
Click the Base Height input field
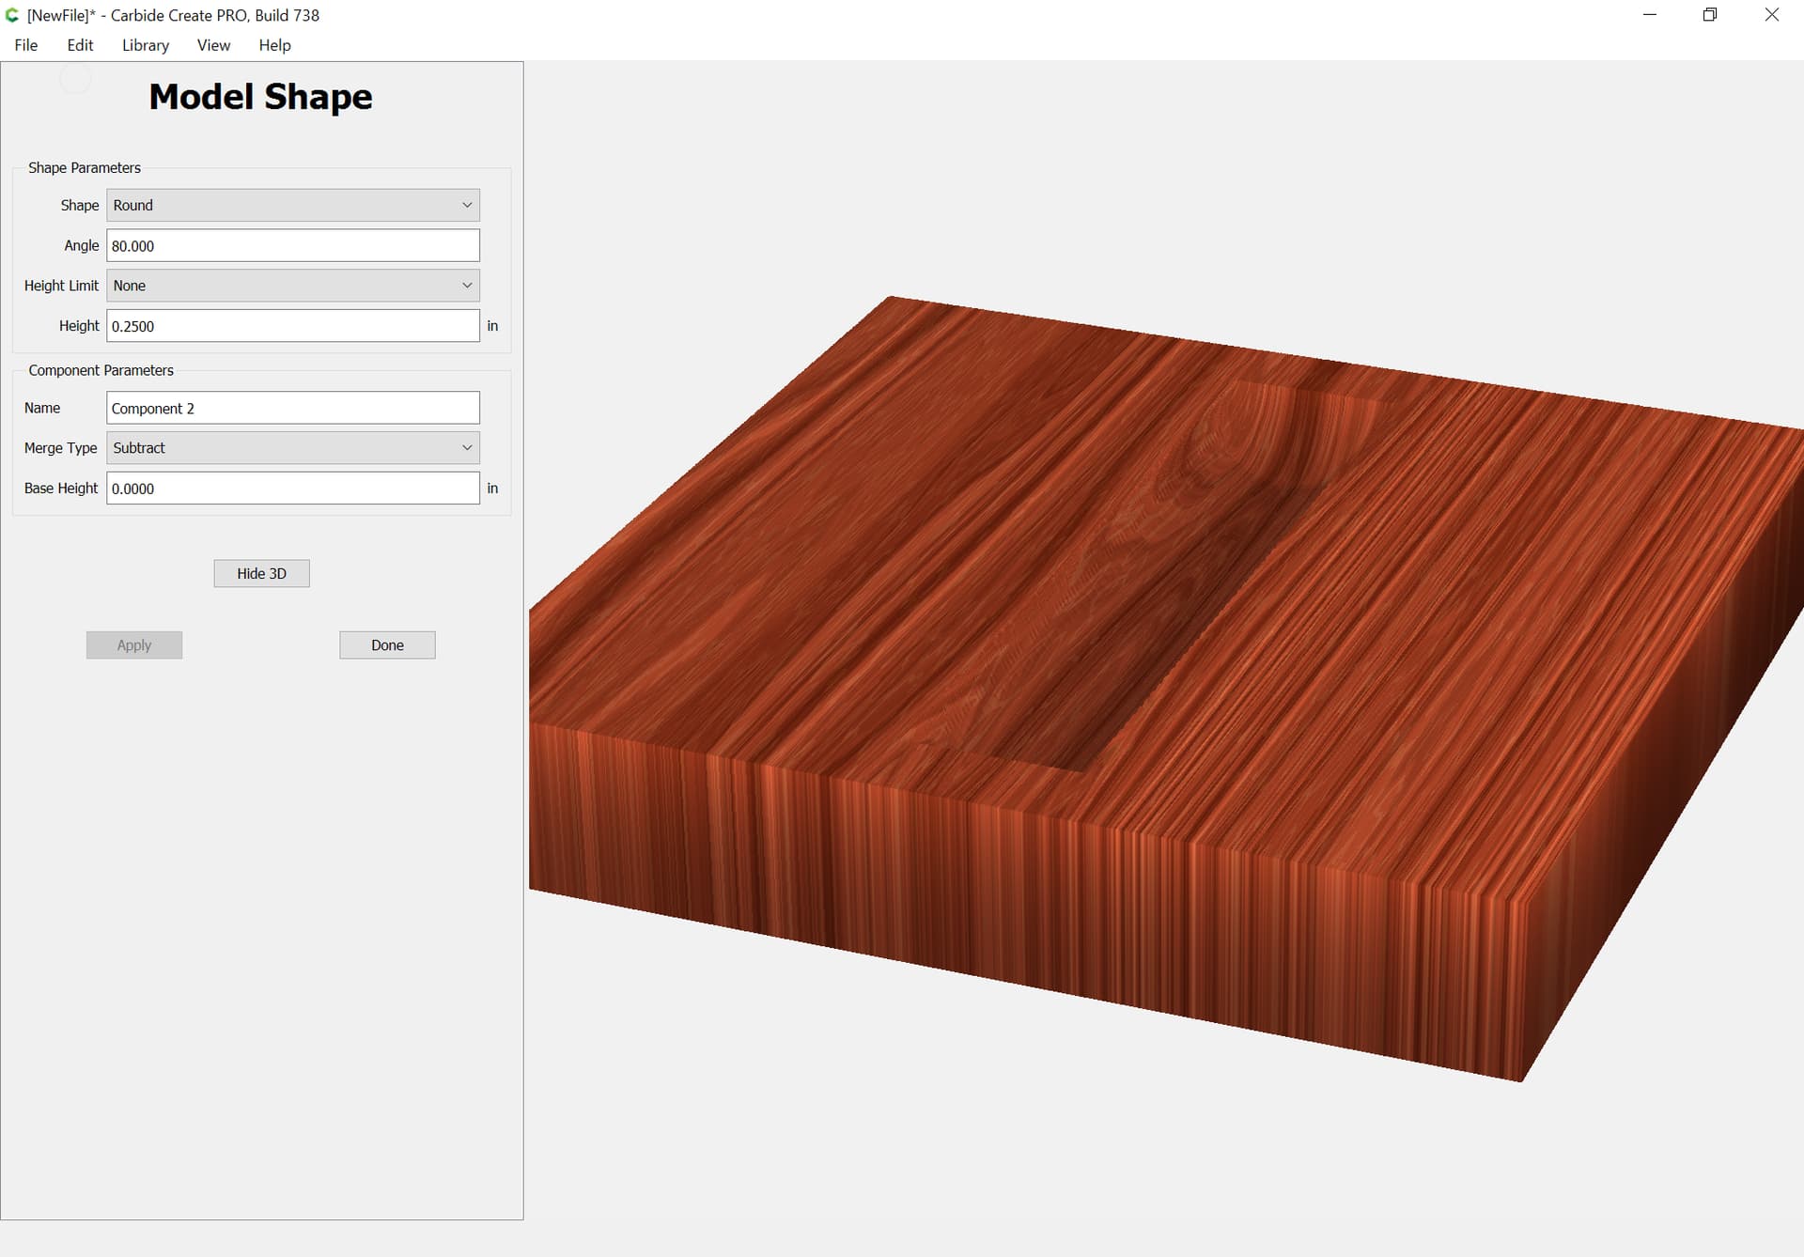(x=293, y=489)
